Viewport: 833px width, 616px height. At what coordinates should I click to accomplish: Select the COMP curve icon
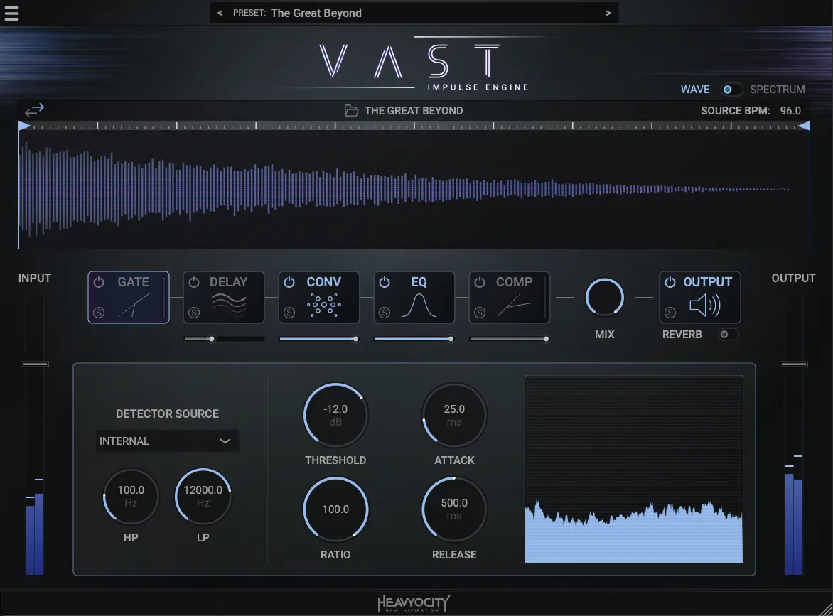515,306
